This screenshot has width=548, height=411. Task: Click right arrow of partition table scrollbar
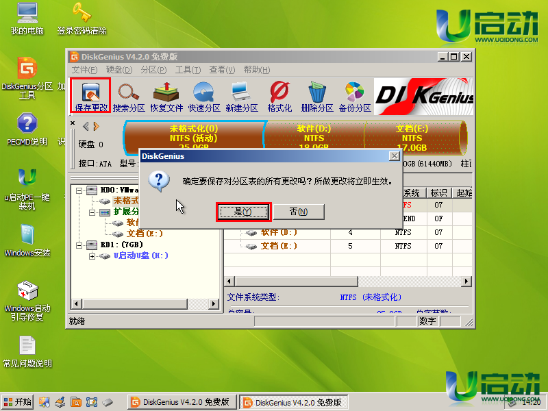[x=466, y=282]
